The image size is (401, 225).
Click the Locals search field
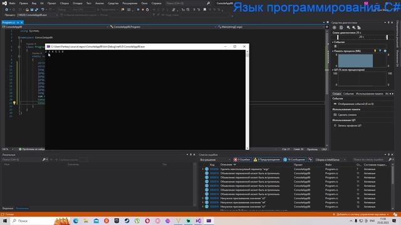coord(22,159)
